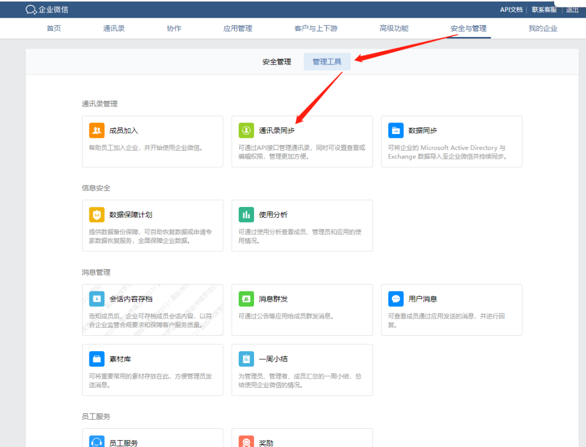Click the orange 奖励 medal icon

246,442
